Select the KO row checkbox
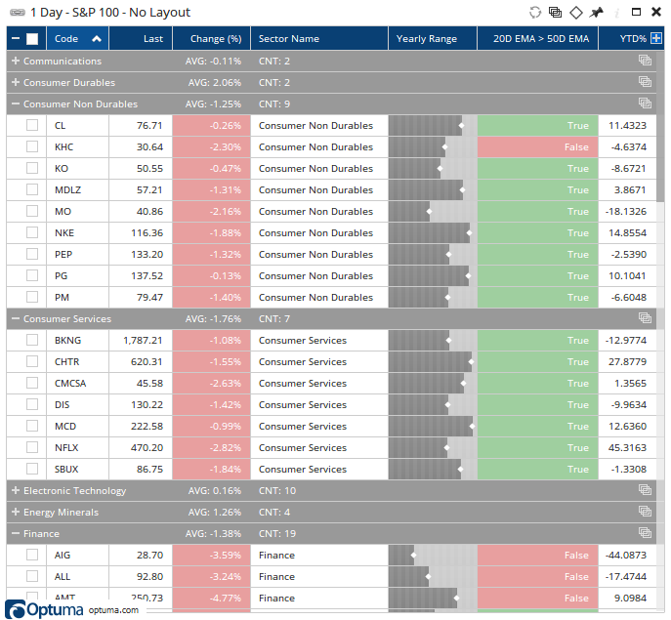Image resolution: width=671 pixels, height=620 pixels. pos(32,168)
